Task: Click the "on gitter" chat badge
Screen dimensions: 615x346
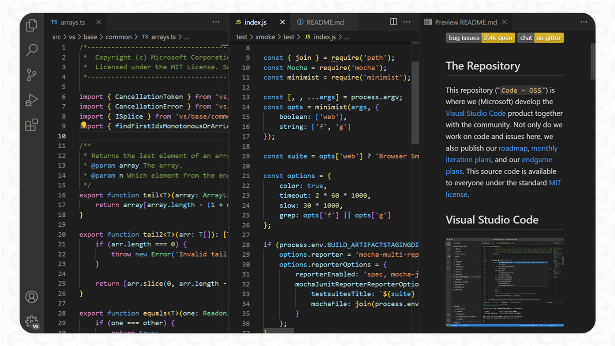Action: (549, 38)
